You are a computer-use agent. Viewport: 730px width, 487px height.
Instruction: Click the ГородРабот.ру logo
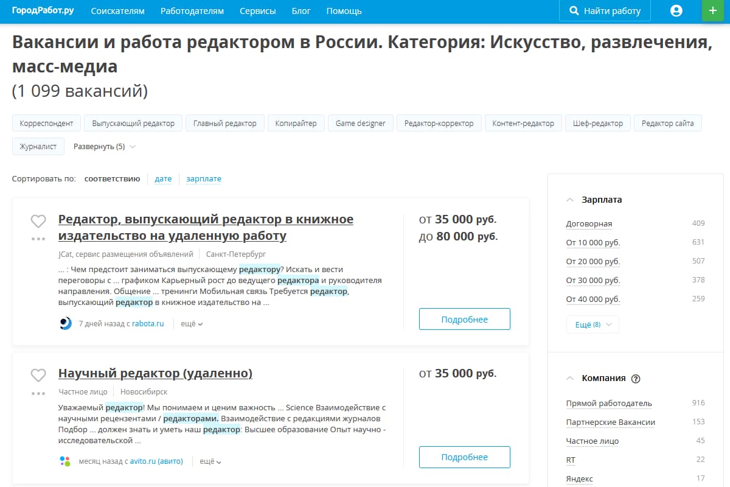click(x=43, y=10)
